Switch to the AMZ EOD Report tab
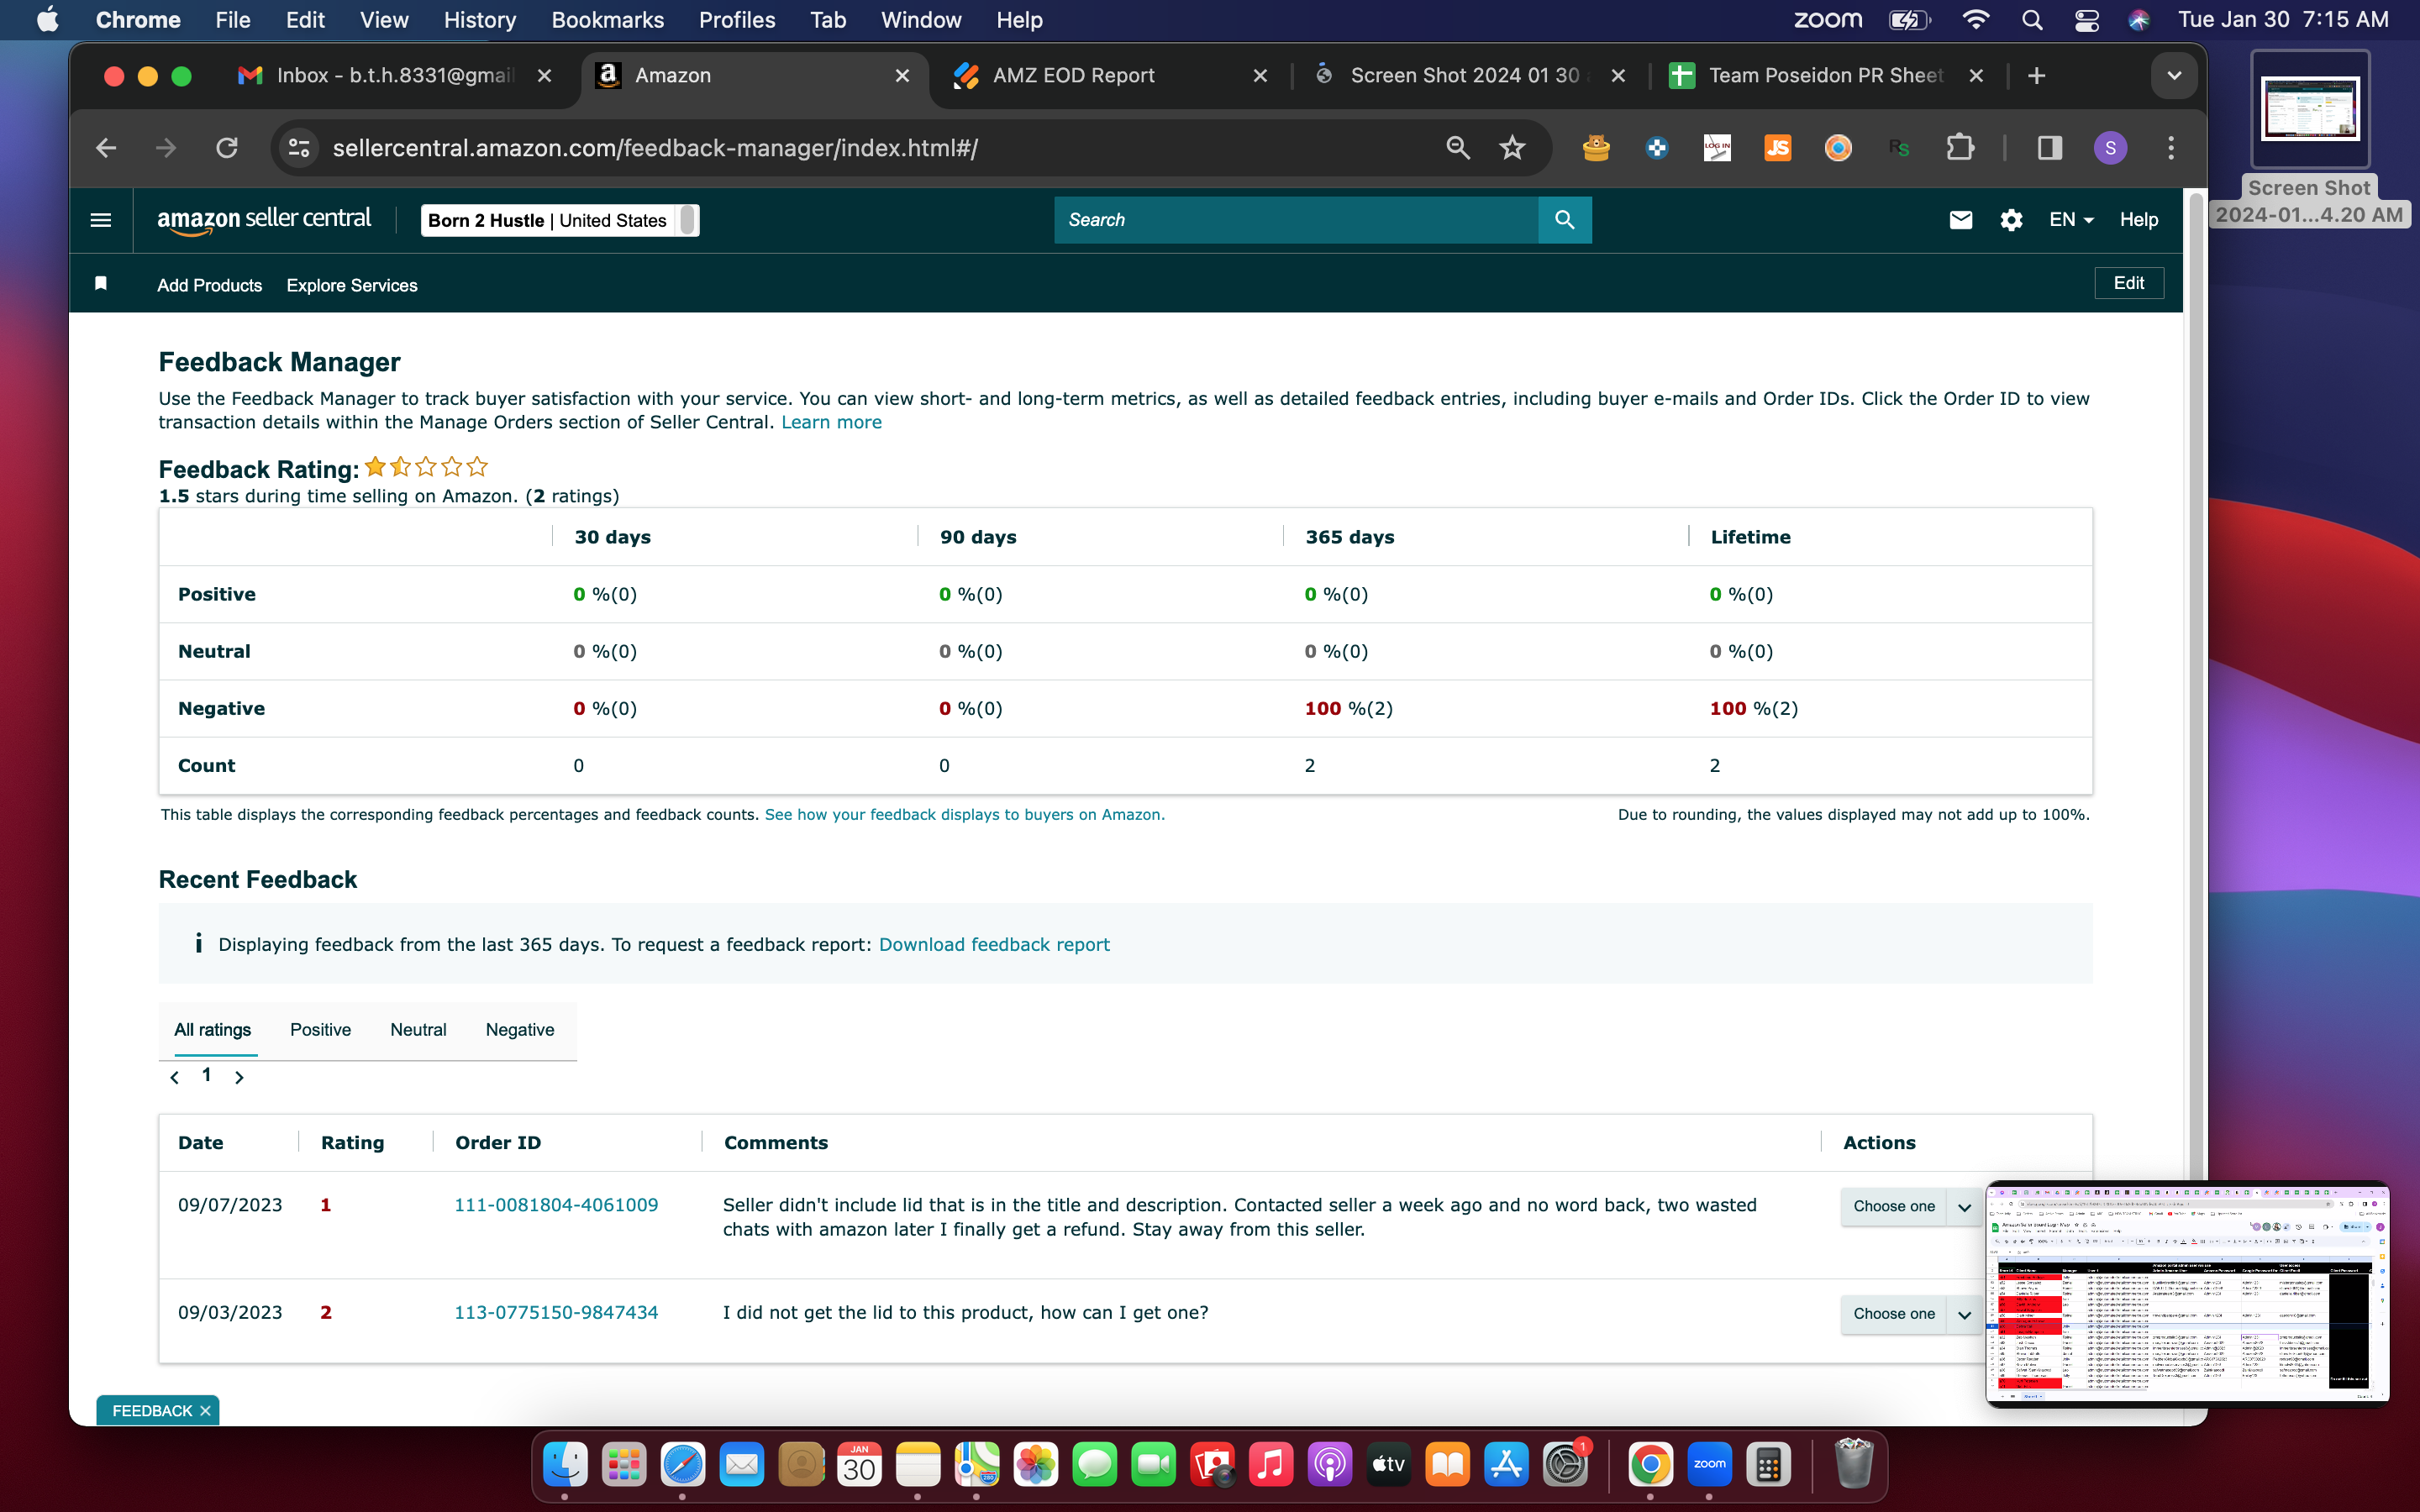 1110,76
